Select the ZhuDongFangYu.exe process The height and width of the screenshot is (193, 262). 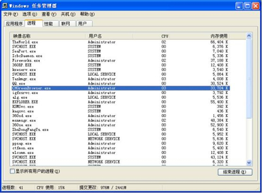(120, 130)
